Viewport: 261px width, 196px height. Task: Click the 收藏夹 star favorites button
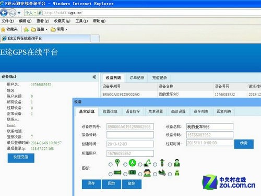tap(9, 29)
